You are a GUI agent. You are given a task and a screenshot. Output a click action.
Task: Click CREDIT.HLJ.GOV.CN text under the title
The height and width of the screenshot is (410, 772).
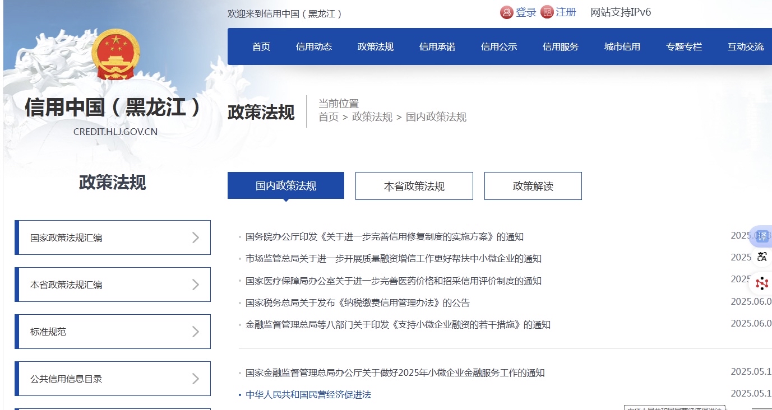point(115,132)
